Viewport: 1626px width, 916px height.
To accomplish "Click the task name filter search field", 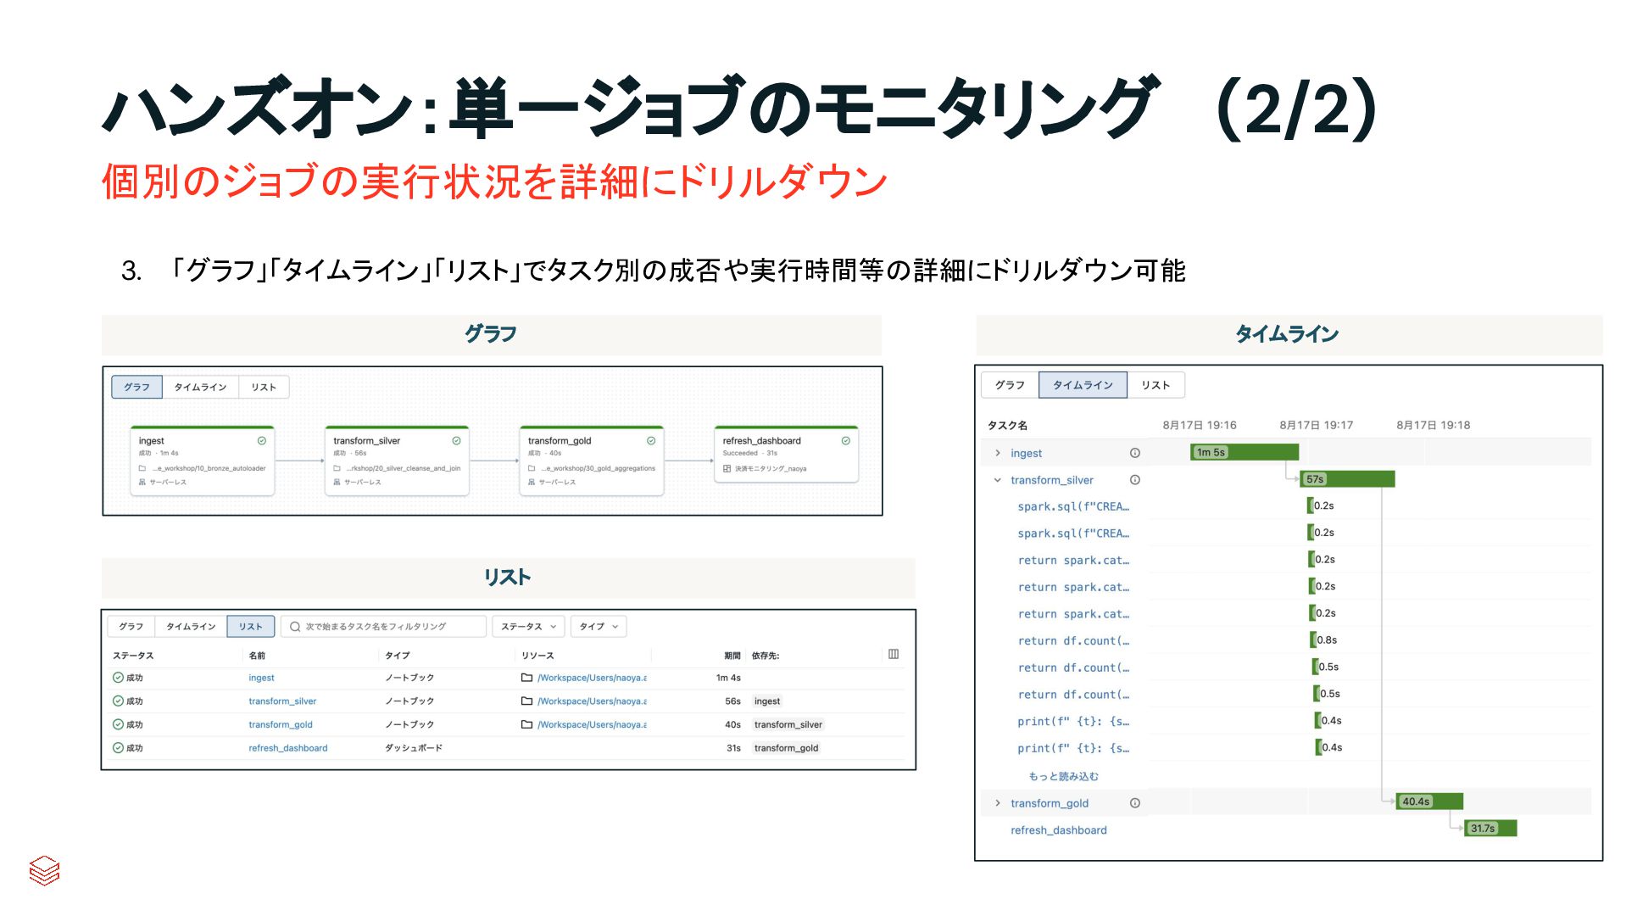I will (383, 627).
